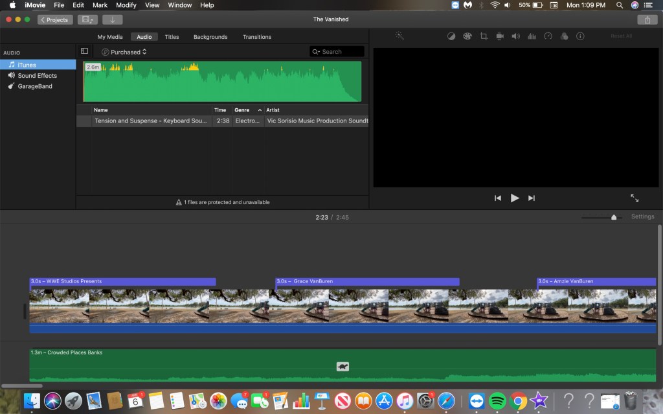Open the timeline Settings popup
Screen dimensions: 663x414
pos(642,216)
